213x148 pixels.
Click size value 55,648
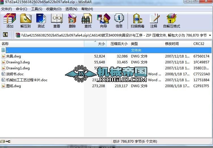point(100,62)
